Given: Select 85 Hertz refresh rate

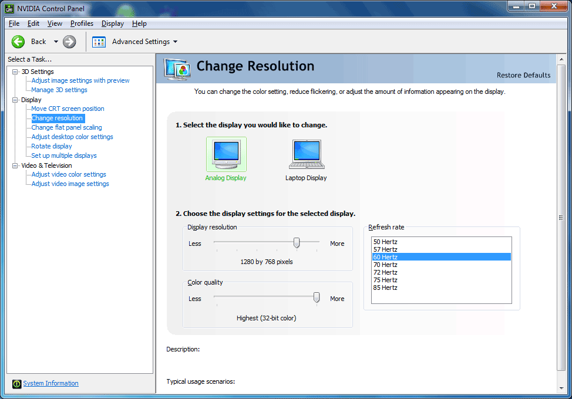Looking at the screenshot, I should (x=441, y=288).
